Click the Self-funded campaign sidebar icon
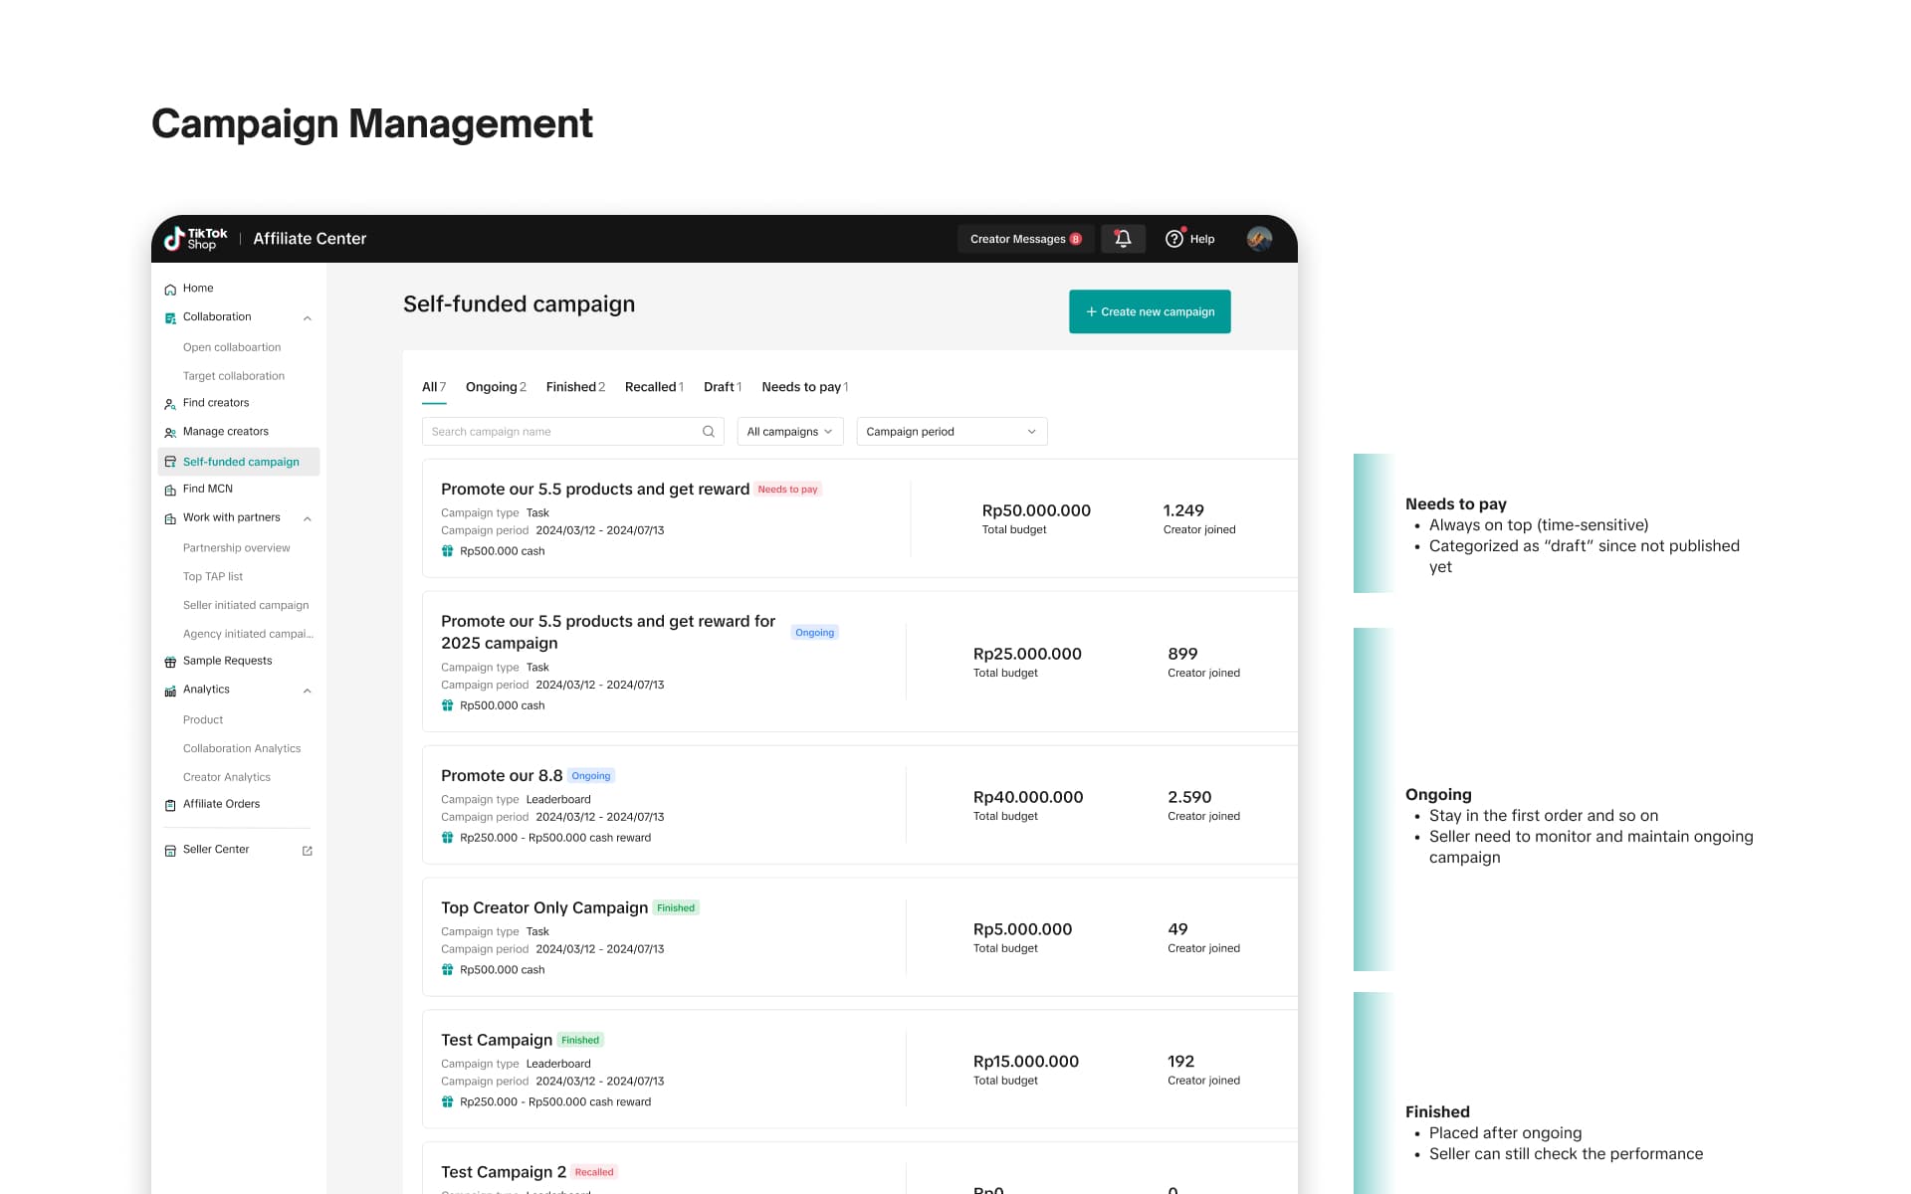The height and width of the screenshot is (1194, 1911). (170, 462)
